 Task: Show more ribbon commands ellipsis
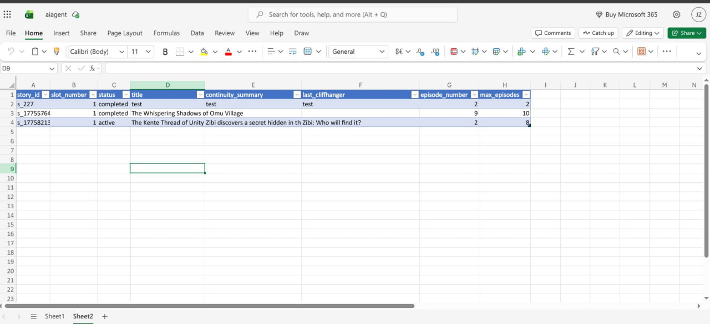[667, 52]
